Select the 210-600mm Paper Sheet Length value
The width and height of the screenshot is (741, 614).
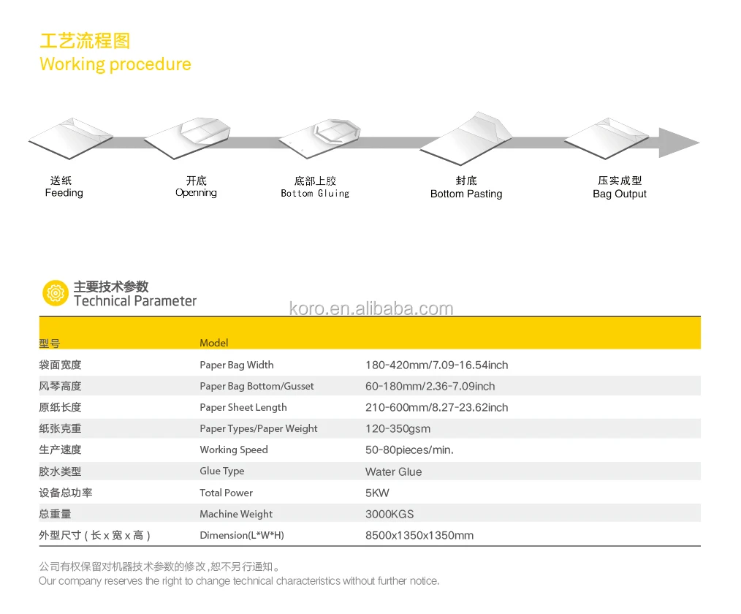(436, 407)
